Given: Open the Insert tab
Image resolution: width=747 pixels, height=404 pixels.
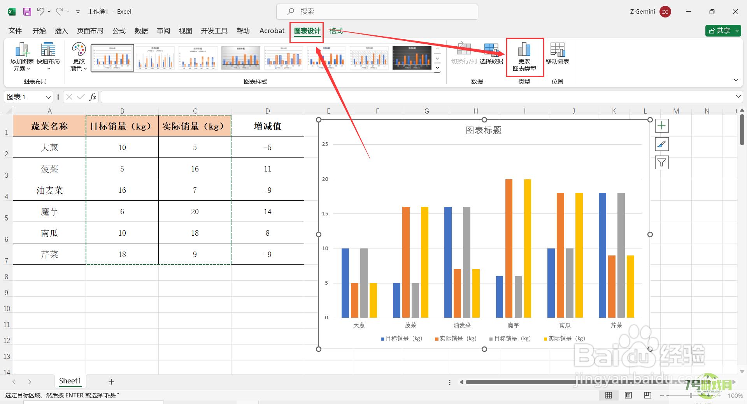Looking at the screenshot, I should click(x=61, y=31).
